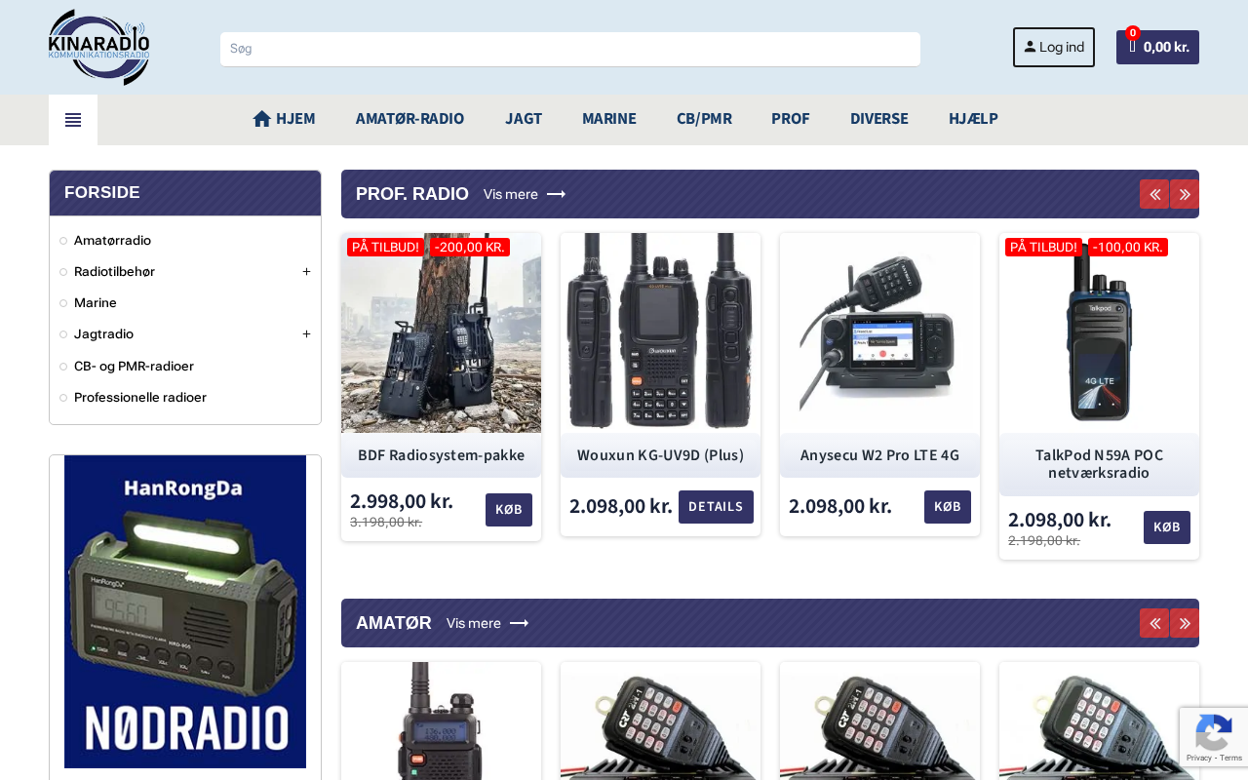Click the reCAPTCHA badge
1248x780 pixels.
pos(1214,737)
